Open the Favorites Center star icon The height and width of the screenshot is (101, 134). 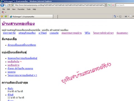pyautogui.click(x=2, y=17)
